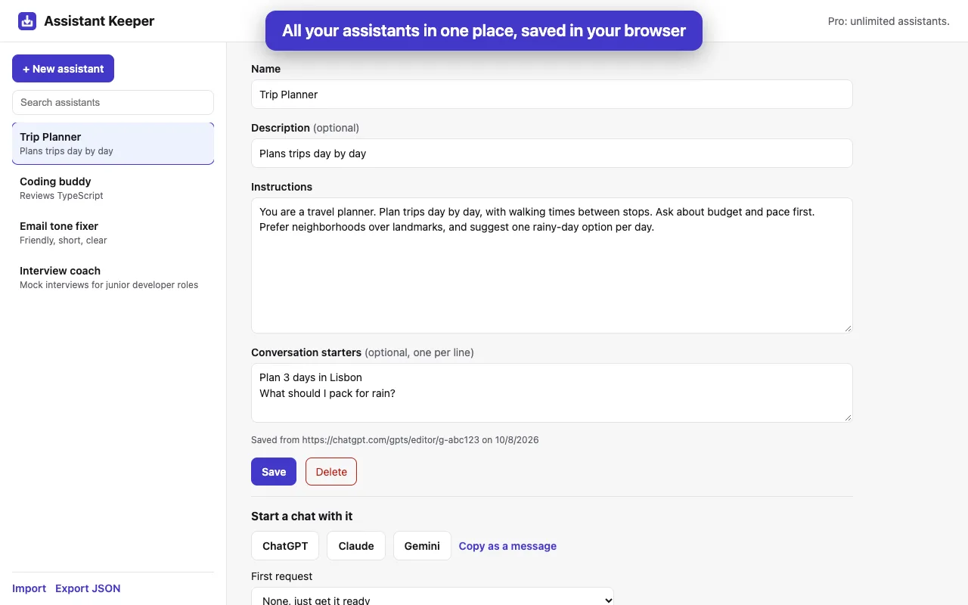Focus the Search assistants field
This screenshot has height=605, width=968.
coord(113,102)
